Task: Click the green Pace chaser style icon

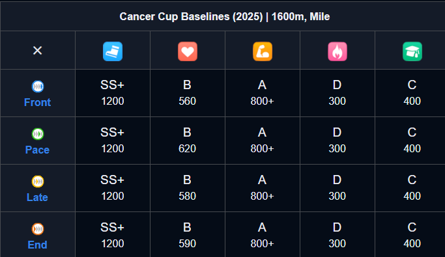Action: (38, 134)
